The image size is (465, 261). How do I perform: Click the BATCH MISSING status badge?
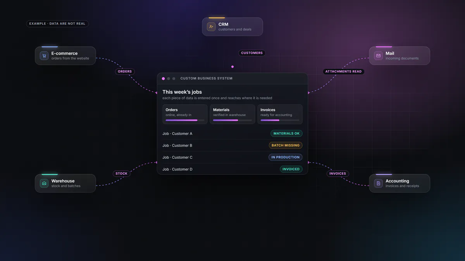(286, 145)
